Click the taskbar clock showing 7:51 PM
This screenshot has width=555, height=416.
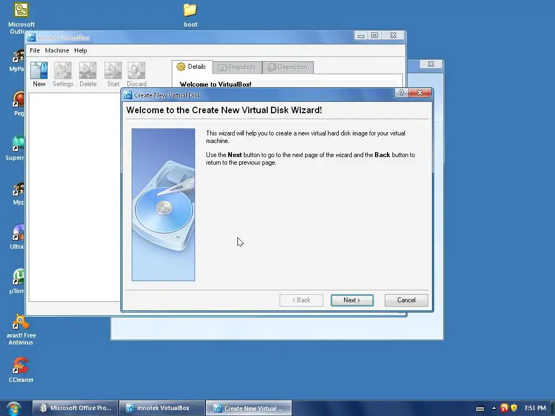click(x=535, y=408)
